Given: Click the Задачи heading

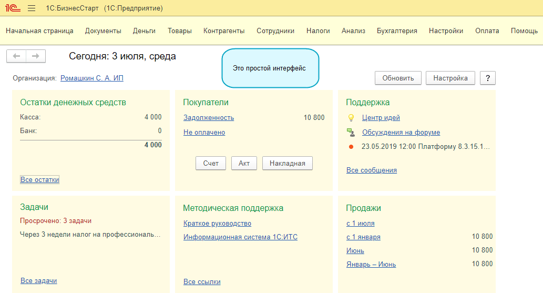Looking at the screenshot, I should 34,207.
